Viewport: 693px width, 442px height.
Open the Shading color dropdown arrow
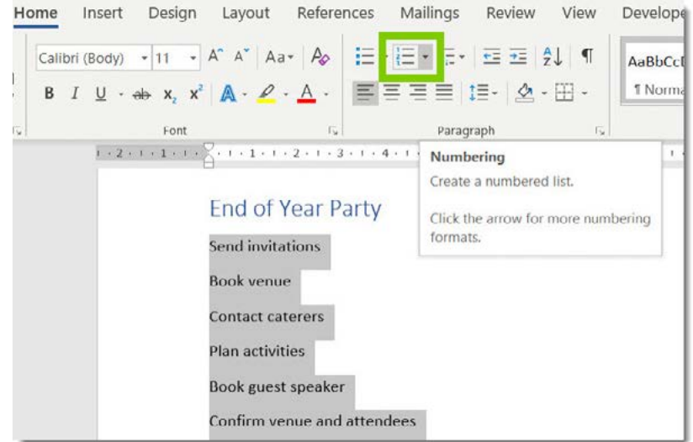544,93
